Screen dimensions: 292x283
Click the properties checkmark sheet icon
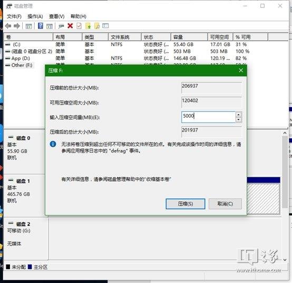click(79, 26)
